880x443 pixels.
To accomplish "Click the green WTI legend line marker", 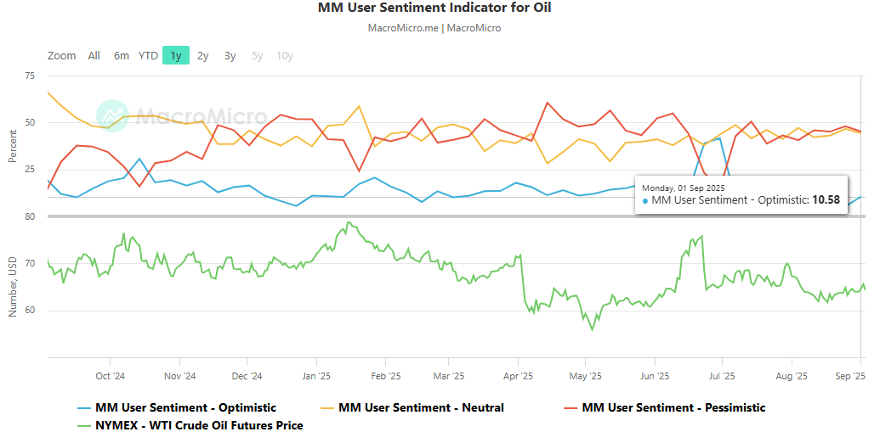I will tap(84, 426).
